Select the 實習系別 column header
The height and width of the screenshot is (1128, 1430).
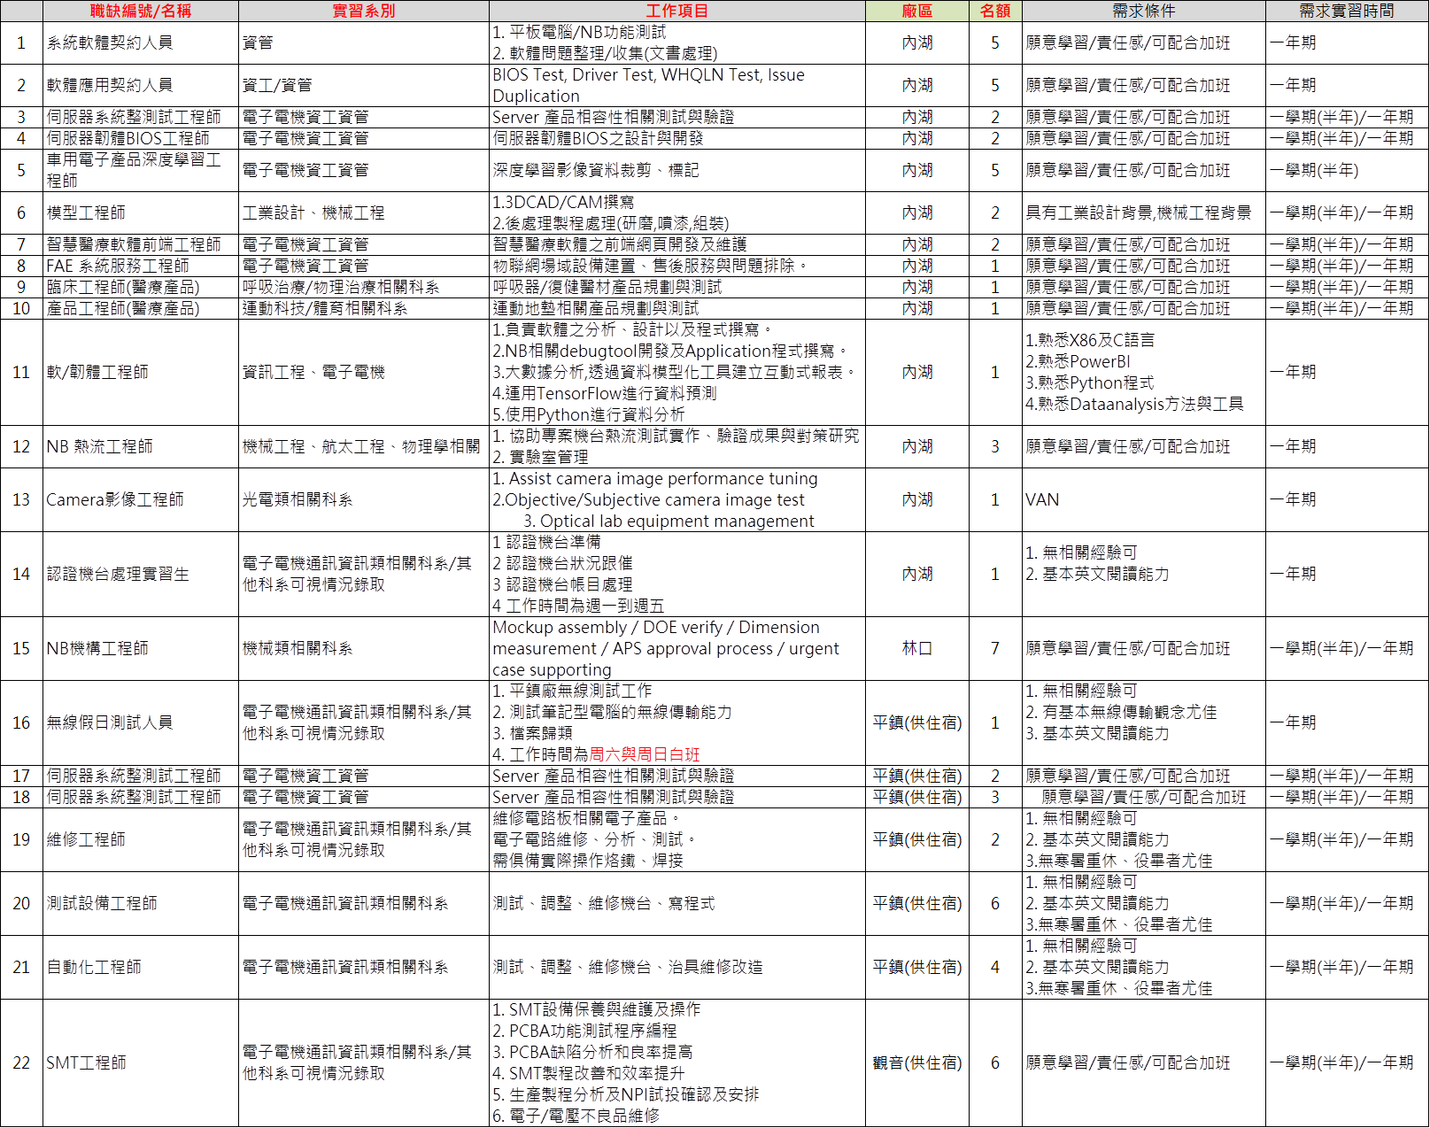363,11
